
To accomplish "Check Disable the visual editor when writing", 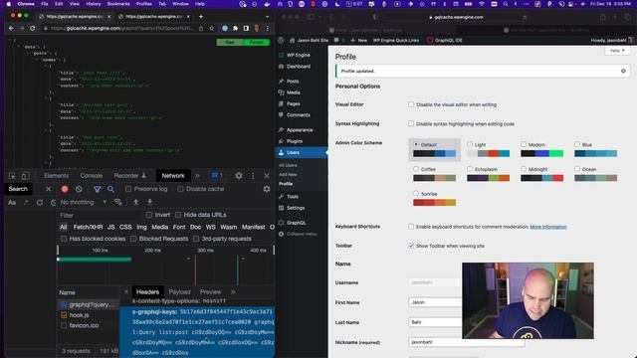I will point(411,104).
